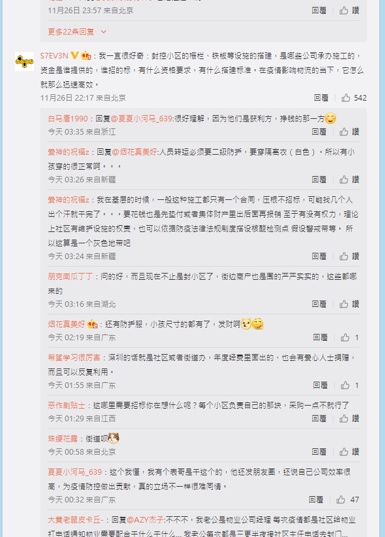385x537 pixels.
Task: Open mention @夏夏小河马_639 link
Action: tap(141, 119)
